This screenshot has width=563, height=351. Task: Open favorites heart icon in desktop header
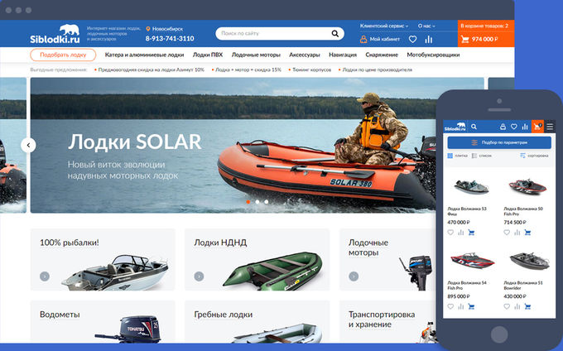pos(412,39)
